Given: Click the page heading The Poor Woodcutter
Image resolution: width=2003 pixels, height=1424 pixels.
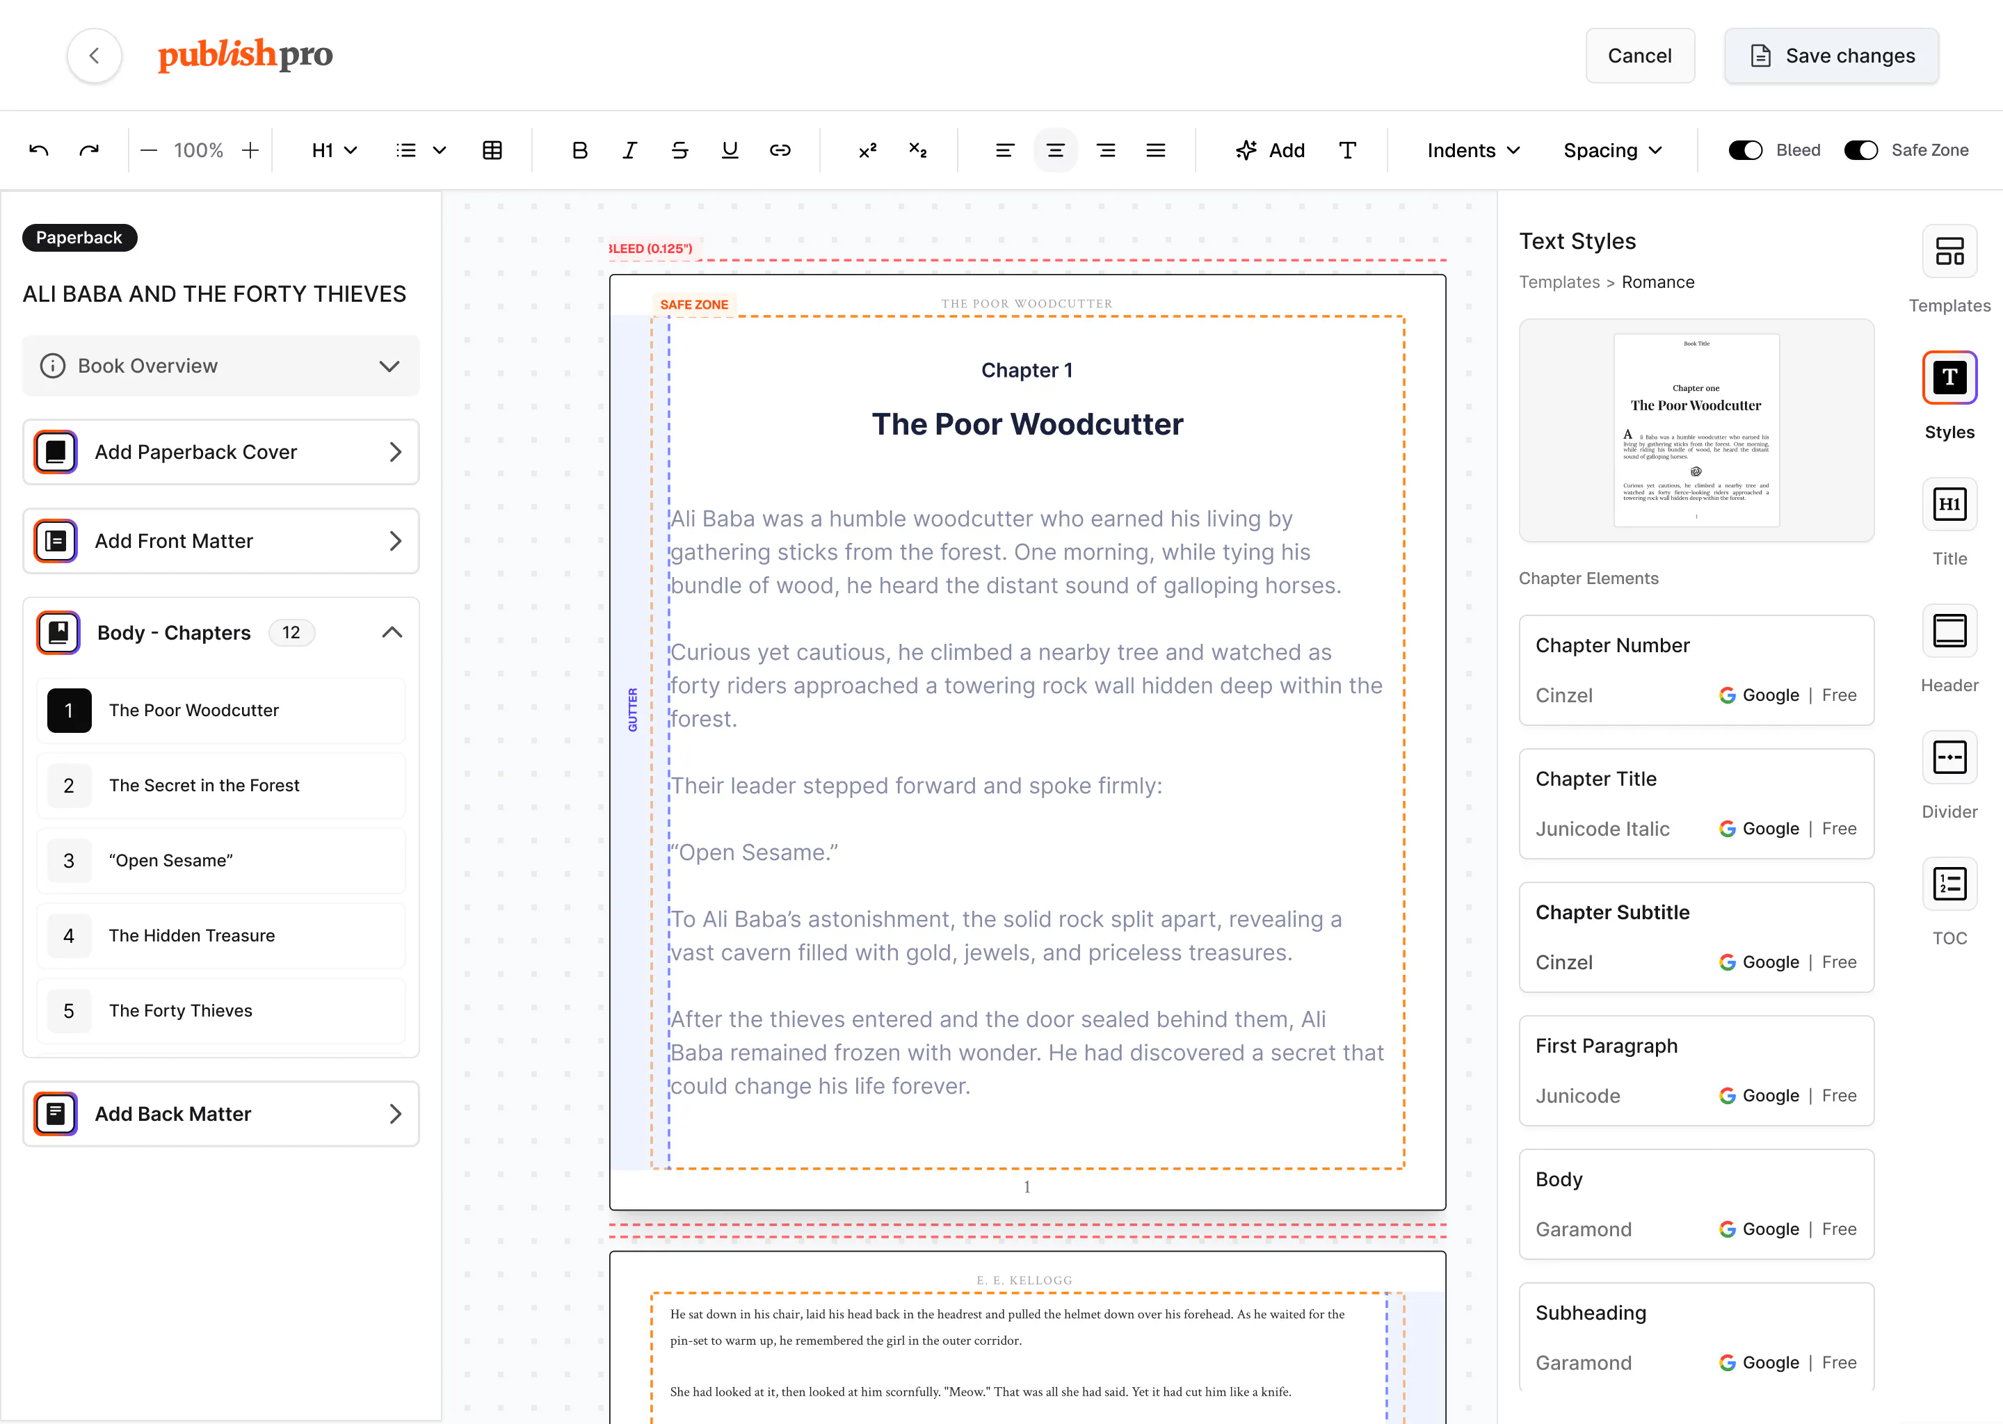Looking at the screenshot, I should 1027,424.
